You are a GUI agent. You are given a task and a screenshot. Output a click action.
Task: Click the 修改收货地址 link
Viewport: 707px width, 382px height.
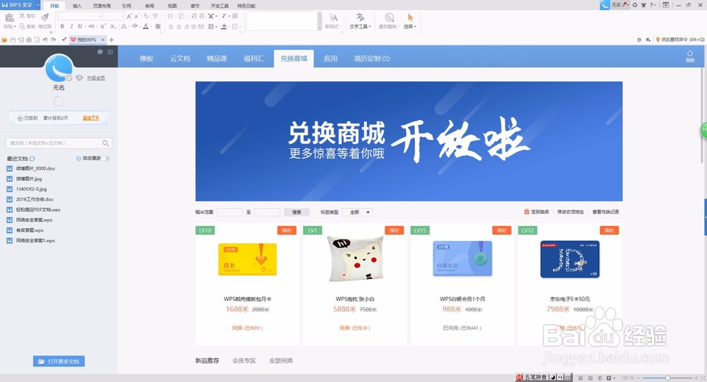(571, 212)
